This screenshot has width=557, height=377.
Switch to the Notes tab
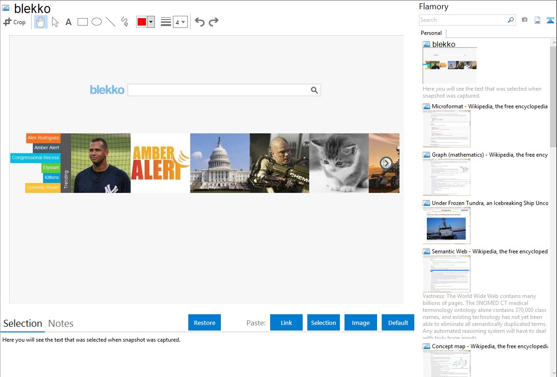(x=61, y=324)
